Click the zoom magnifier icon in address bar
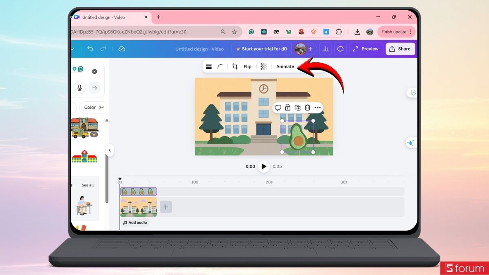Screen dimensions: 489x275 [x=223, y=32]
